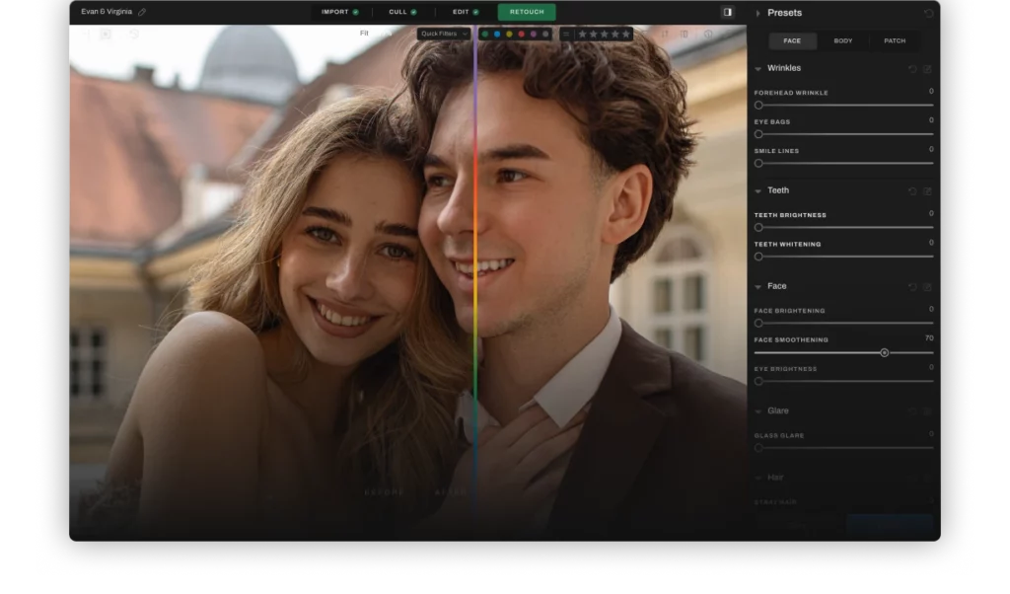1010x594 pixels.
Task: Click the edit icon beside the Face section
Action: [927, 286]
